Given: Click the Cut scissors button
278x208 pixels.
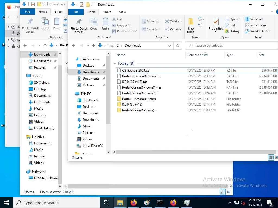Looking at the screenshot, I should click(x=117, y=19).
